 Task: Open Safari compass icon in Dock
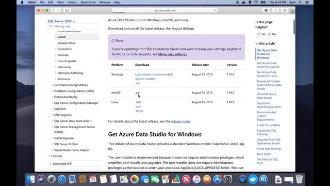(x=62, y=179)
